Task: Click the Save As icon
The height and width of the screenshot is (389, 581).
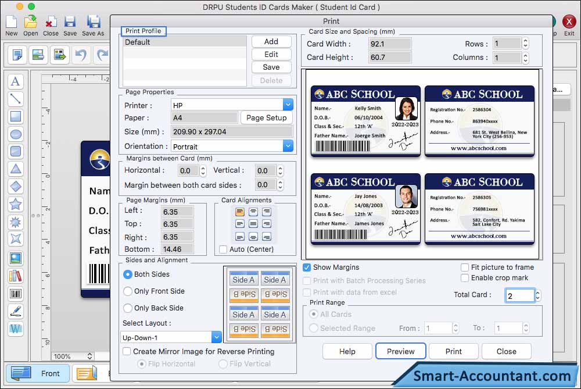Action: coord(94,22)
